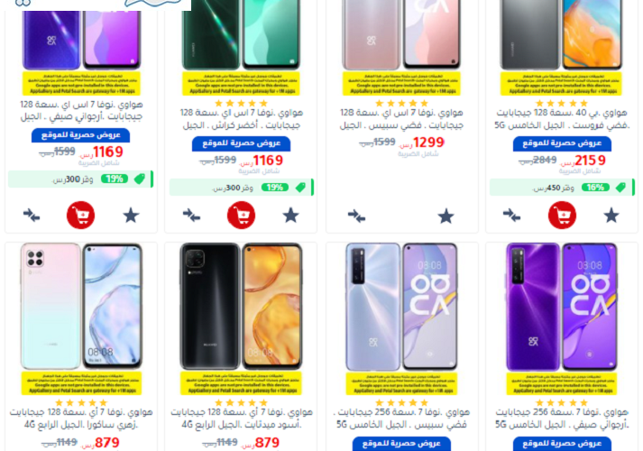643x451 pixels.
Task: Favorite the purple Nova 7 SE with star
Action: [x=132, y=216]
